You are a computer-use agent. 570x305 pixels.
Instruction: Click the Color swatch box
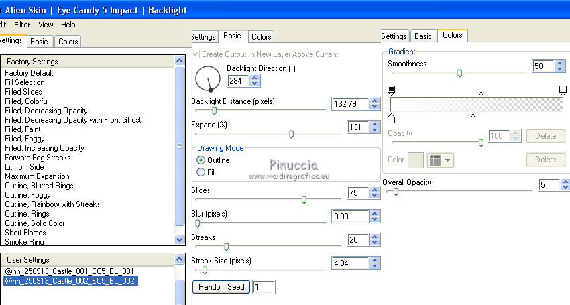pos(416,160)
